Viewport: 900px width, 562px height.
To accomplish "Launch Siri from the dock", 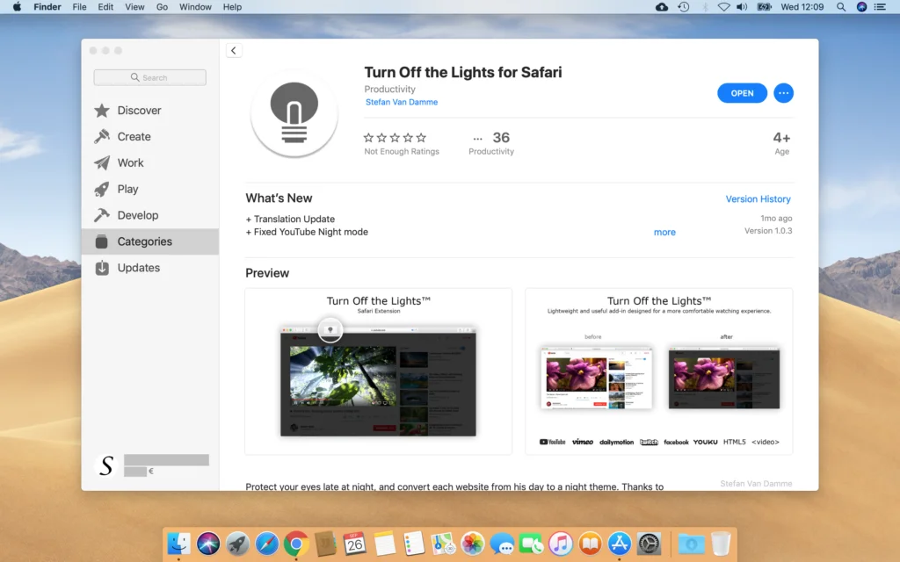I will (207, 543).
